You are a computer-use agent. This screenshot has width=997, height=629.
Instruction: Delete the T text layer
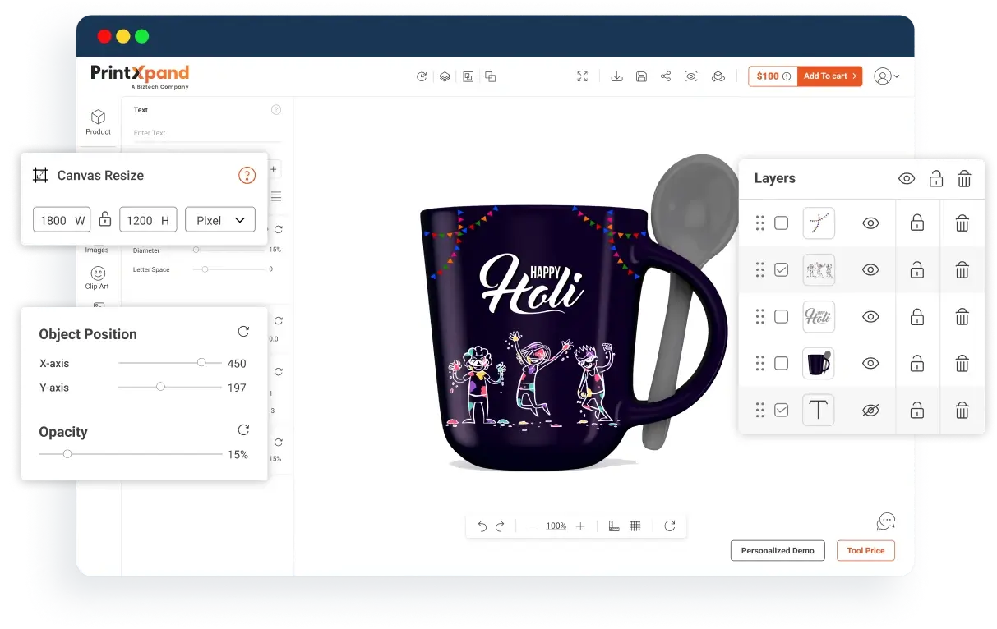click(x=962, y=410)
